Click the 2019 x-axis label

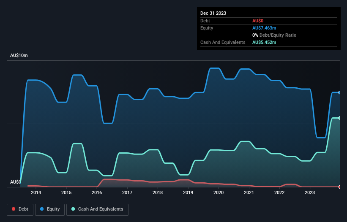188,192
